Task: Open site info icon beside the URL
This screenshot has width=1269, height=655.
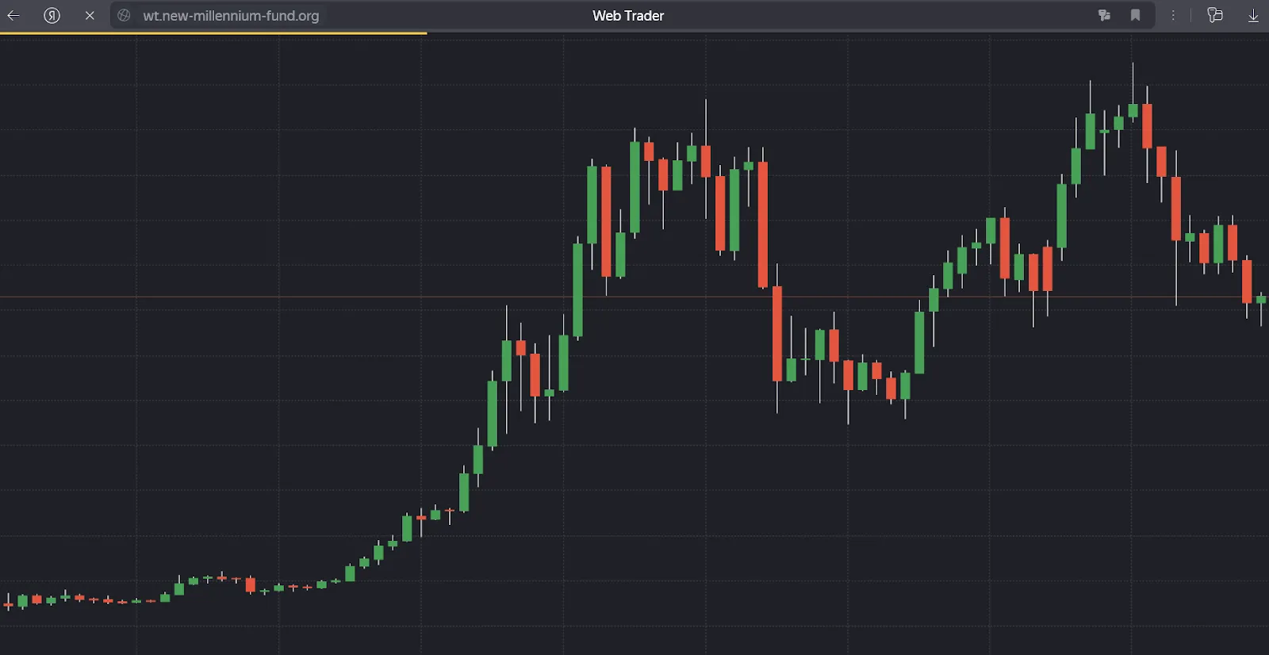Action: (x=124, y=15)
